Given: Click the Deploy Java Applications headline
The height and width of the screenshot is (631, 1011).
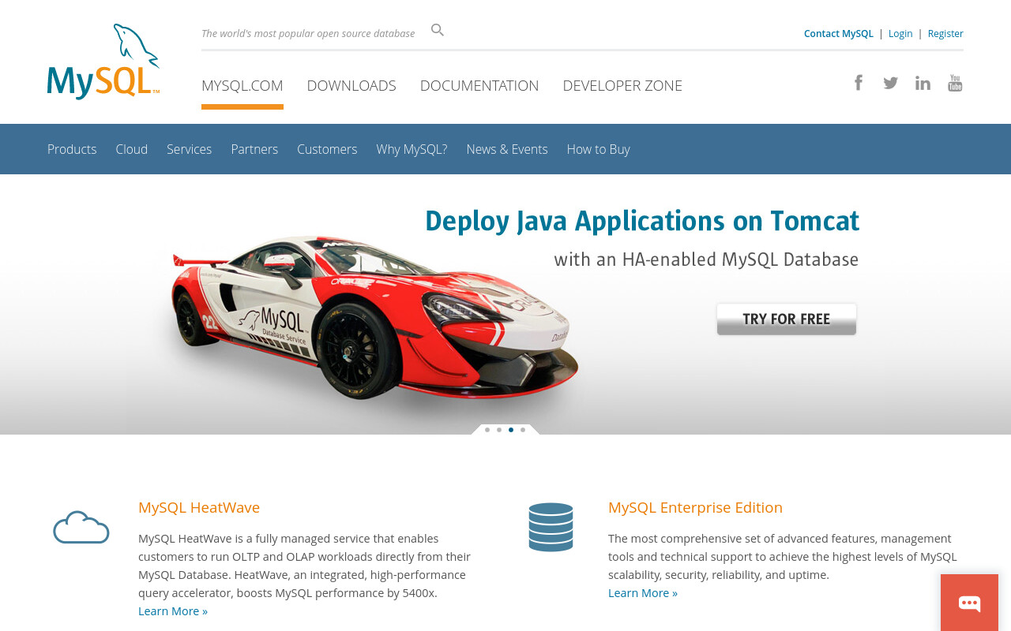Looking at the screenshot, I should 642,221.
